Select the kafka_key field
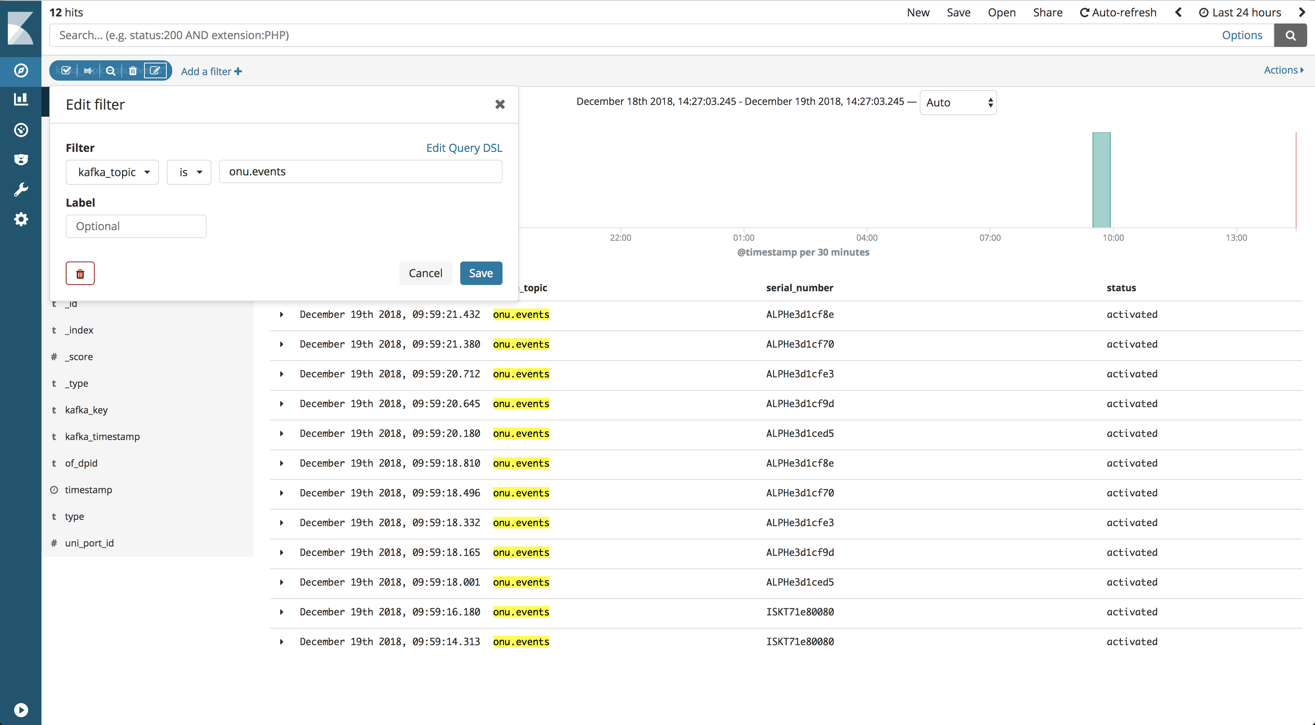 pyautogui.click(x=86, y=410)
